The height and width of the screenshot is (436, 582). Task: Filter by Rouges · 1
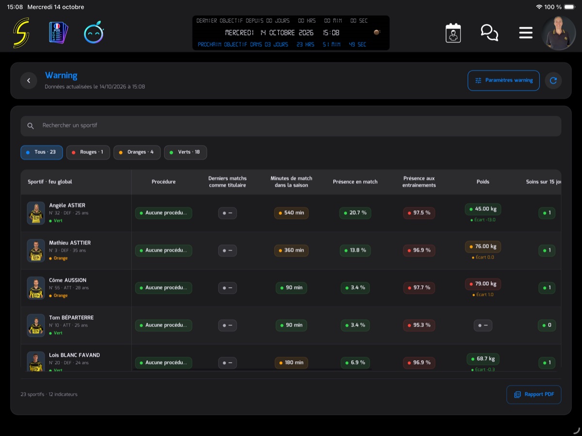click(x=88, y=152)
